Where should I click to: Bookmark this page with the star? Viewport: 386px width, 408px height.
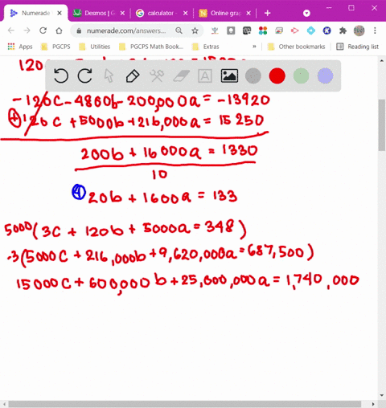click(195, 31)
